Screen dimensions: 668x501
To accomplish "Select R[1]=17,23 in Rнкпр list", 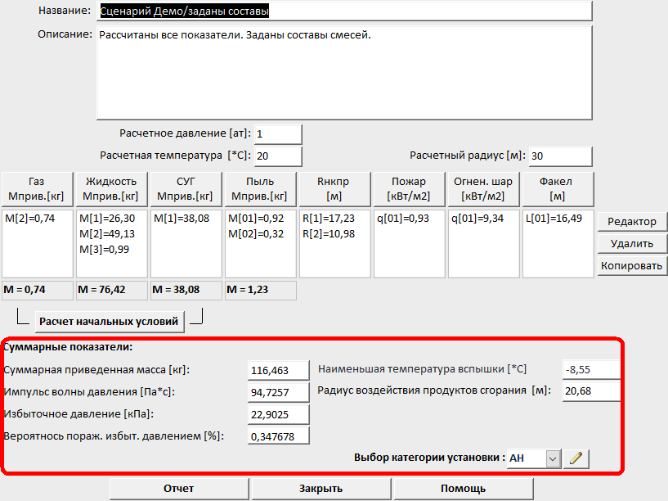I will pos(329,219).
